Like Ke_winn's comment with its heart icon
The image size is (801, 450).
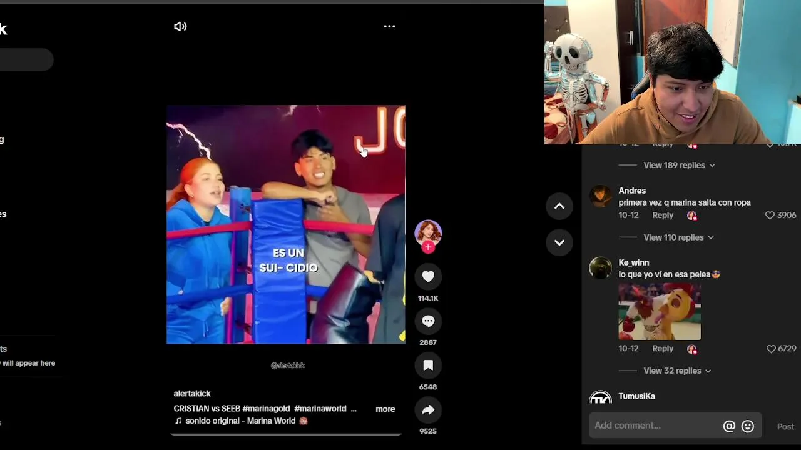771,349
